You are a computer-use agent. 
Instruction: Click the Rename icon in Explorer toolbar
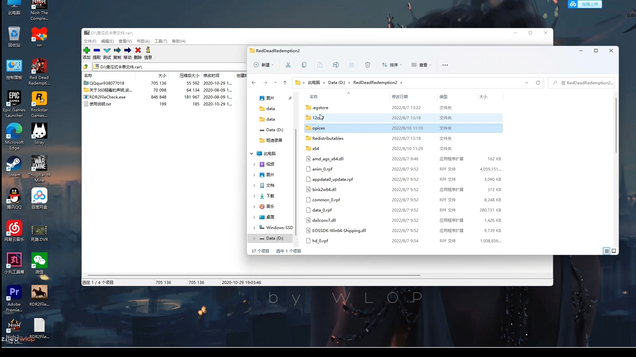[336, 65]
